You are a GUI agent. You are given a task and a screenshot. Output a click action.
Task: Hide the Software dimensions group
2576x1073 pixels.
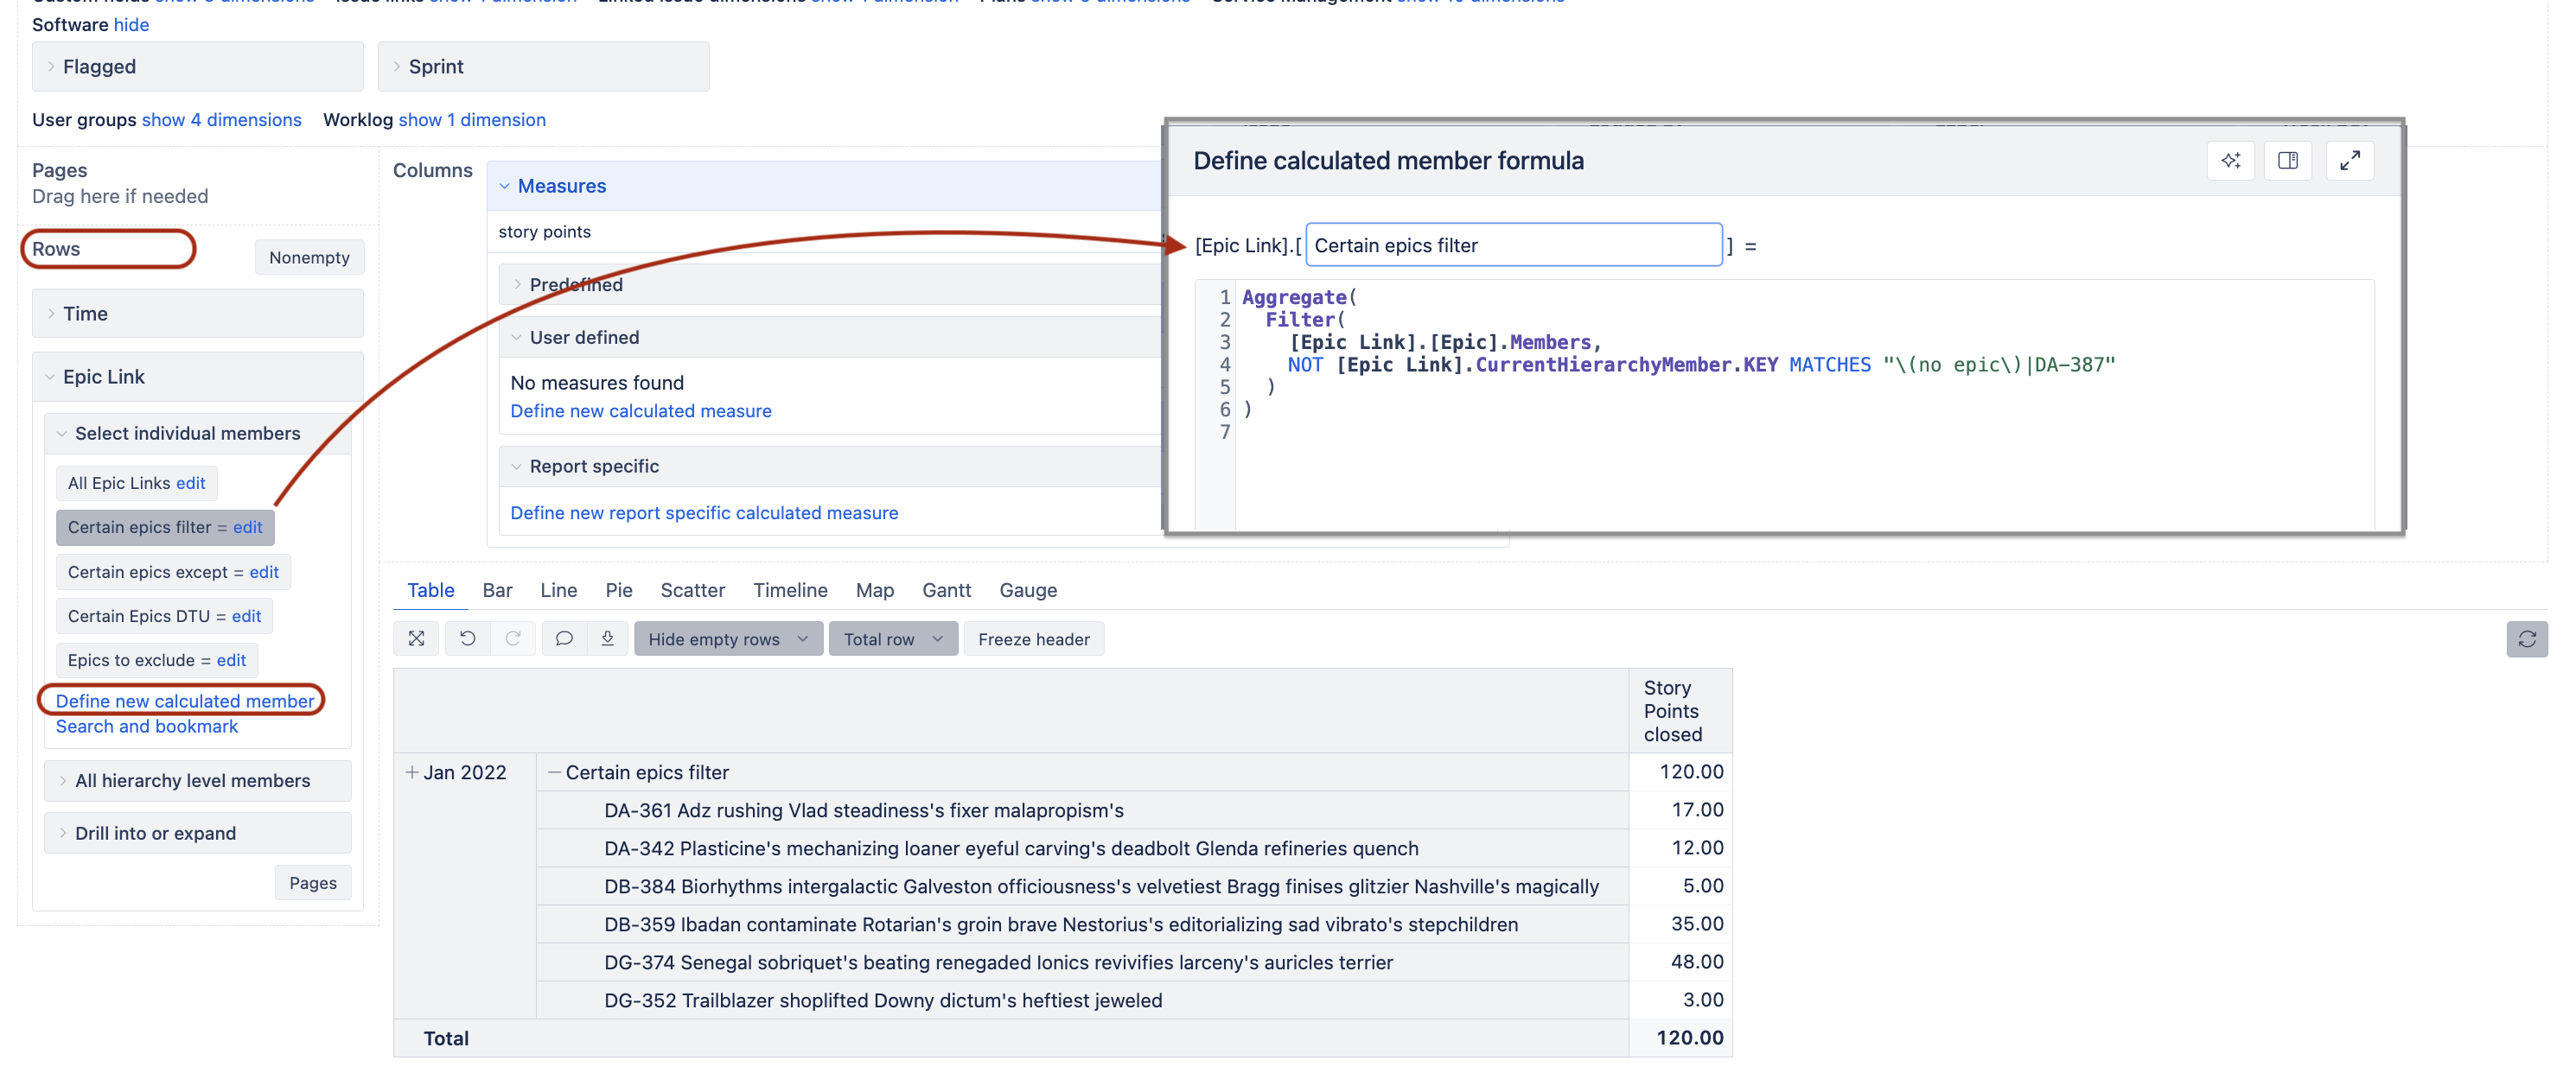coord(131,24)
